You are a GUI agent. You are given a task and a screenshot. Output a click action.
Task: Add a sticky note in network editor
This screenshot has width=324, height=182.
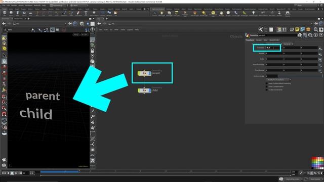(x=297, y=30)
